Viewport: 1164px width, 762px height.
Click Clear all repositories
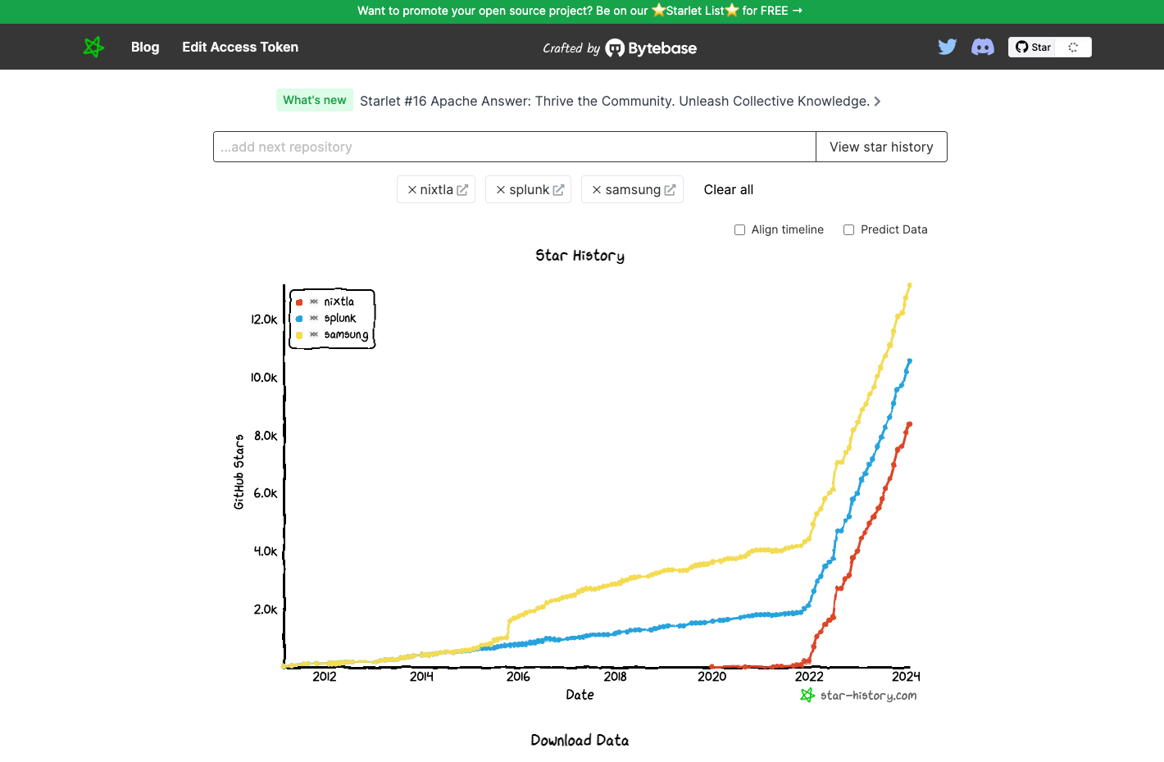pos(729,189)
